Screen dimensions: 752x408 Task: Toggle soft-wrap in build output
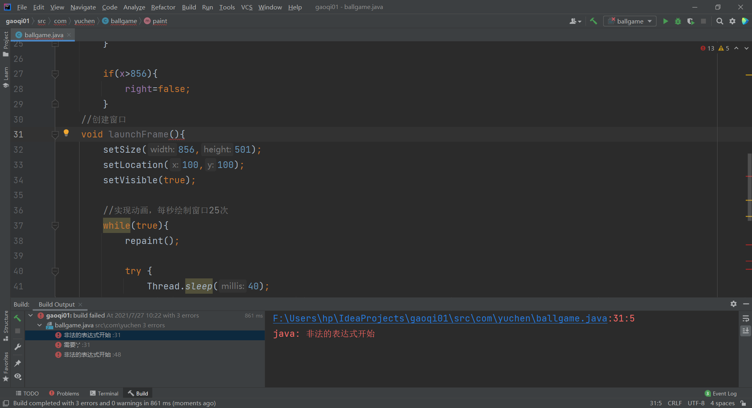point(746,318)
